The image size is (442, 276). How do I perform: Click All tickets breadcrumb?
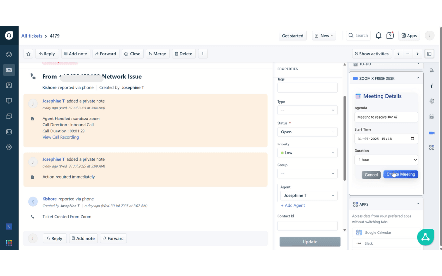pyautogui.click(x=32, y=36)
